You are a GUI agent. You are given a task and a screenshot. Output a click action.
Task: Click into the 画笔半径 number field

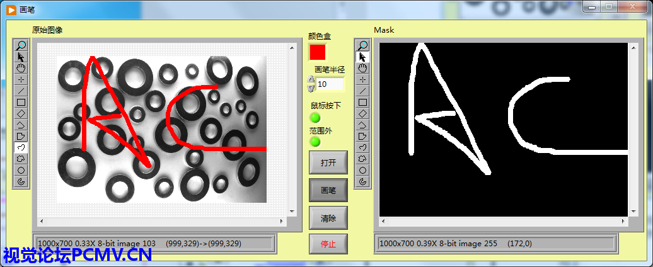[x=330, y=84]
